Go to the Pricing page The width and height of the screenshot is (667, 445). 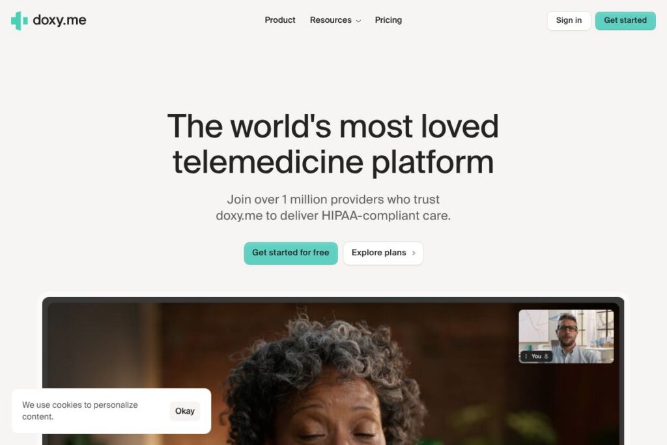(x=388, y=20)
